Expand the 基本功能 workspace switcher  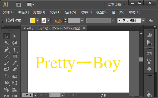(x=116, y=4)
